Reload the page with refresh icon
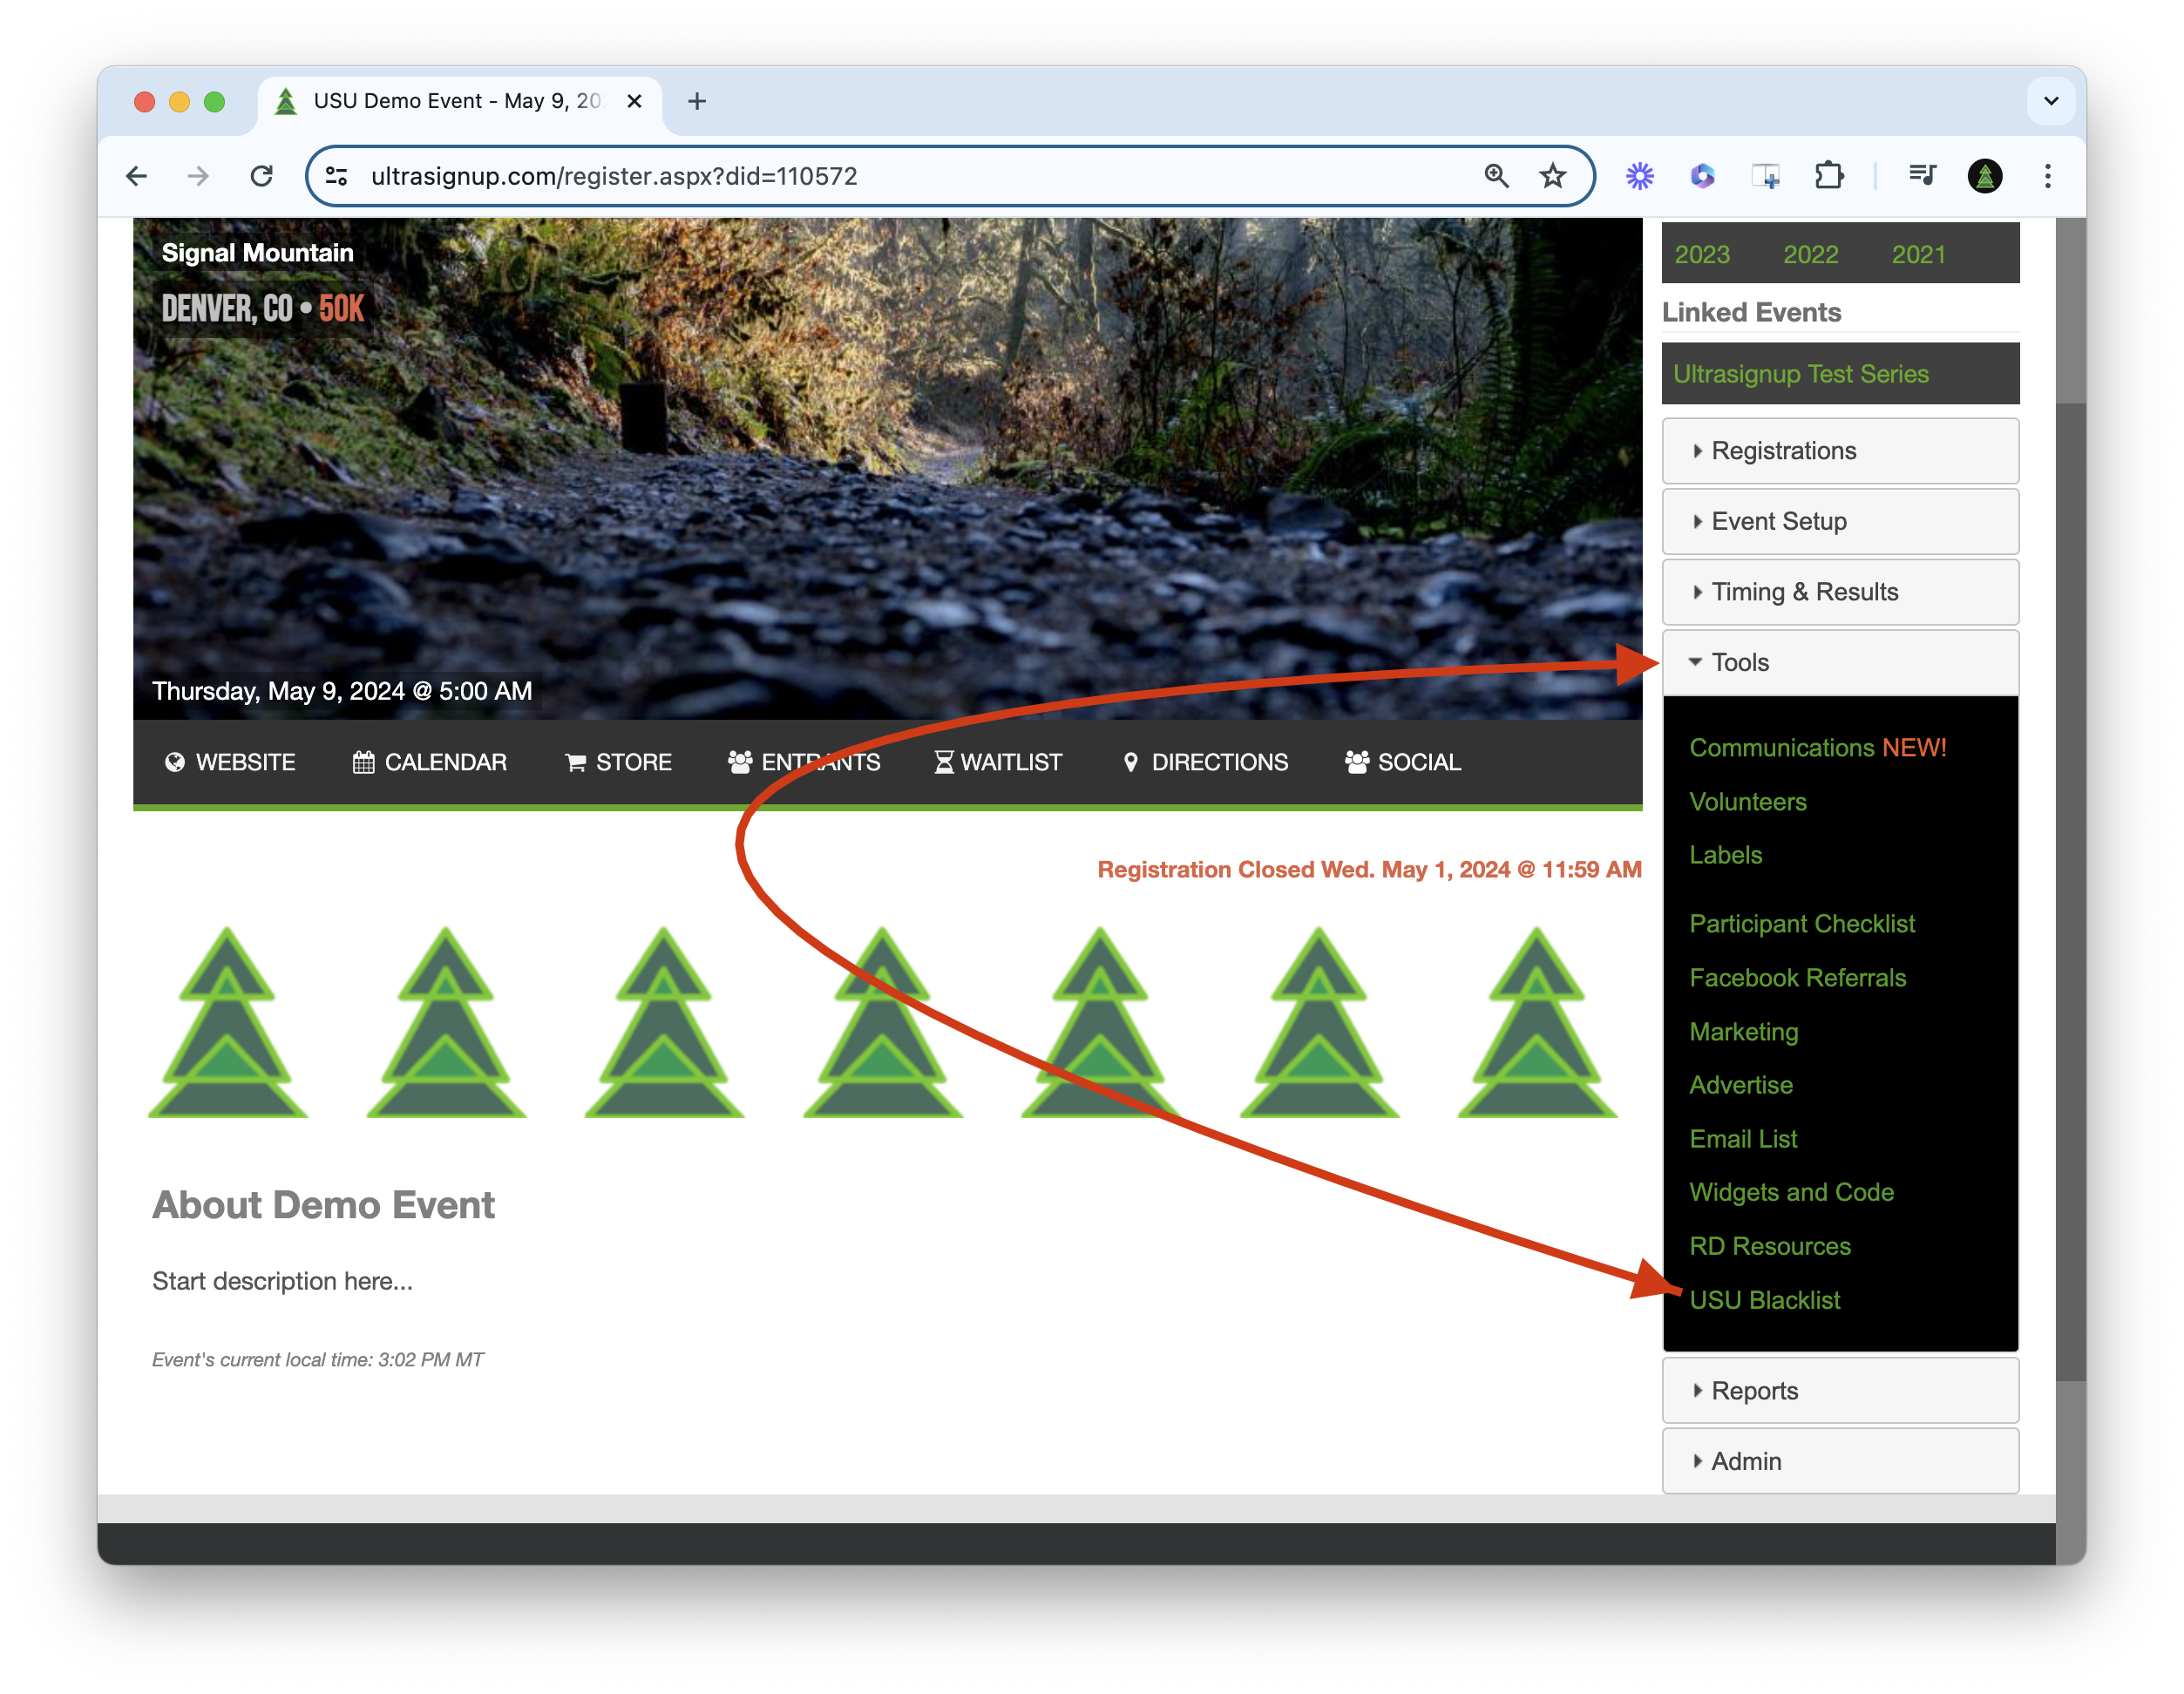This screenshot has height=1694, width=2184. pos(262,177)
